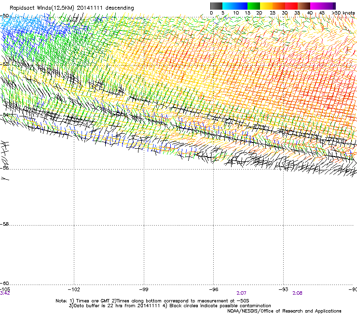This screenshot has height=314, width=357.
Task: Click the brown 35-40 knots legend swatch
Action: click(x=304, y=6)
